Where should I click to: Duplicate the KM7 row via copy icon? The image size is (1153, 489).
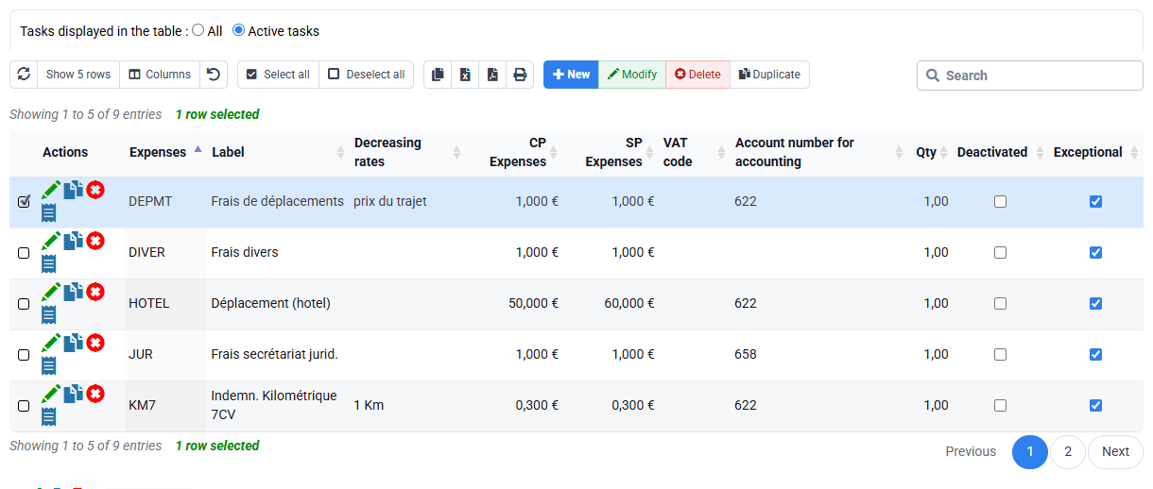(x=74, y=394)
